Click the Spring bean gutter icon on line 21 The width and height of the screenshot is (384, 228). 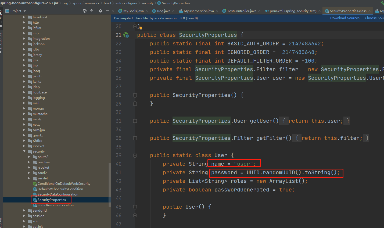[126, 35]
